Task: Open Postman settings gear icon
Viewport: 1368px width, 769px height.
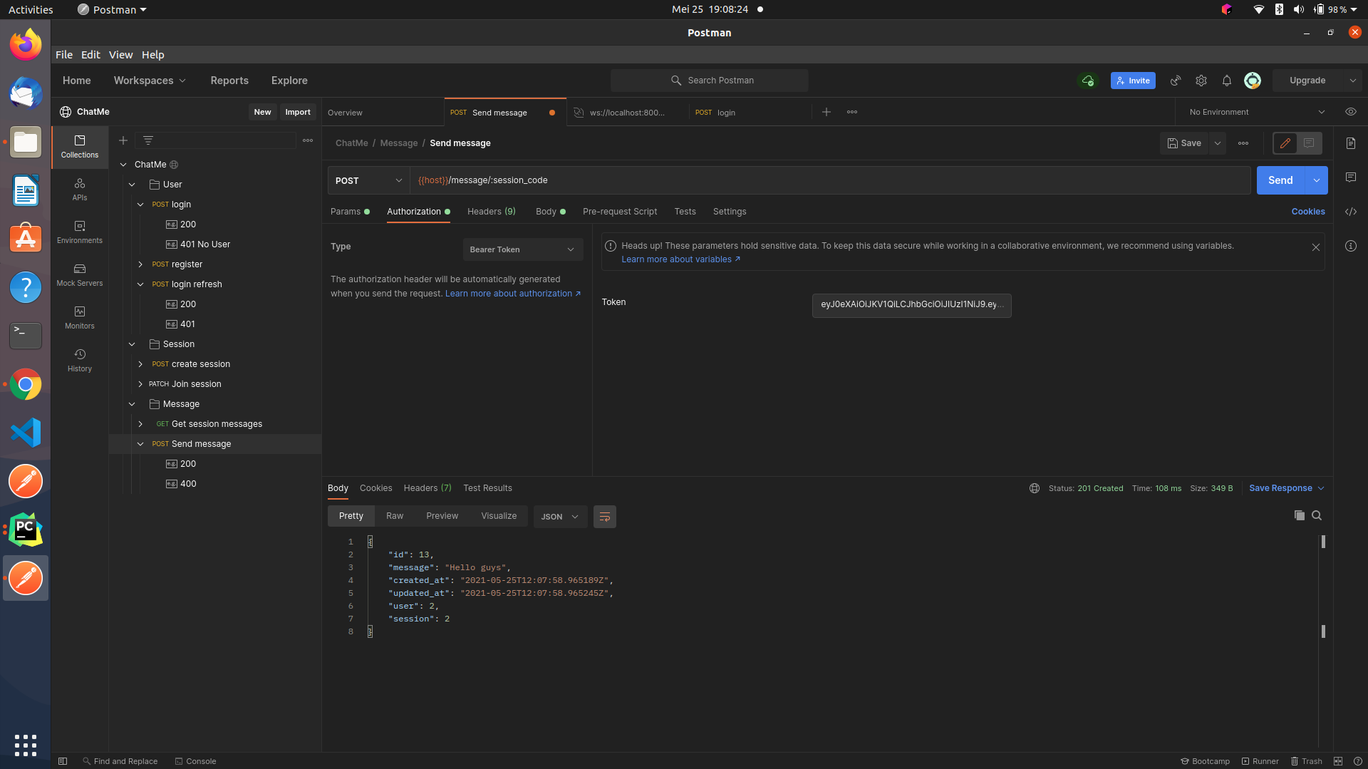Action: pyautogui.click(x=1201, y=81)
